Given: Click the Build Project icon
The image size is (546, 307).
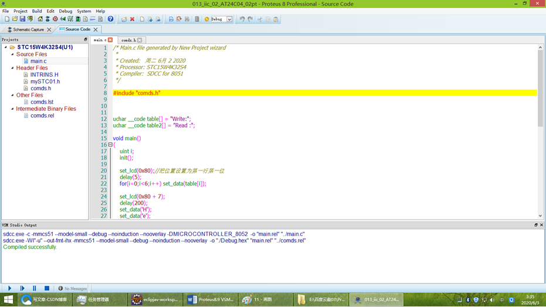Looking at the screenshot, I should (x=171, y=19).
